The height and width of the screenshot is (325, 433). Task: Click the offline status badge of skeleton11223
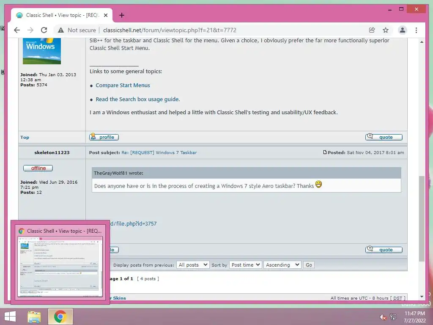click(x=38, y=168)
